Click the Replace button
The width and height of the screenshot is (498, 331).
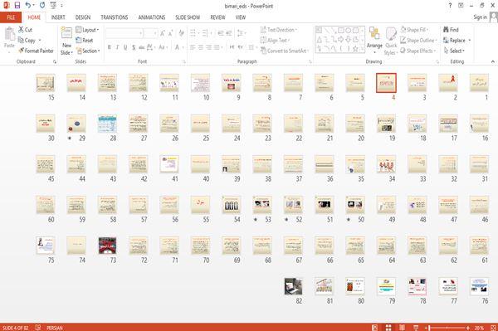point(454,41)
